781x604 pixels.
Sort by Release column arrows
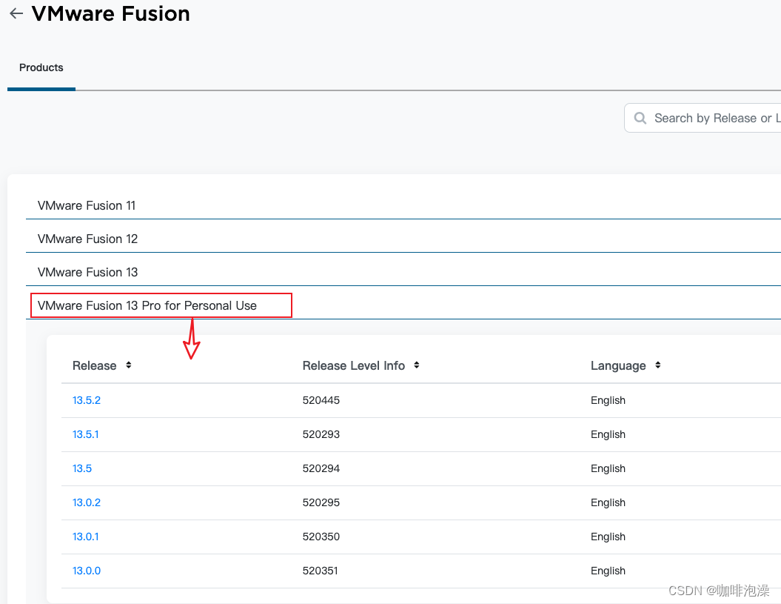(129, 365)
